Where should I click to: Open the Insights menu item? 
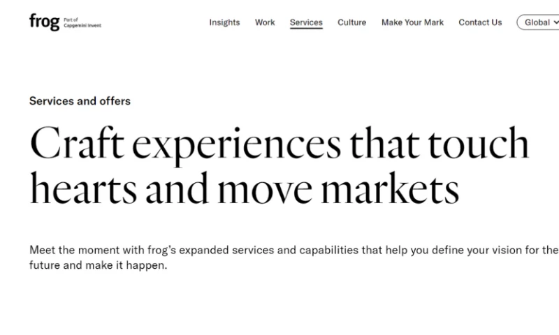click(x=224, y=22)
